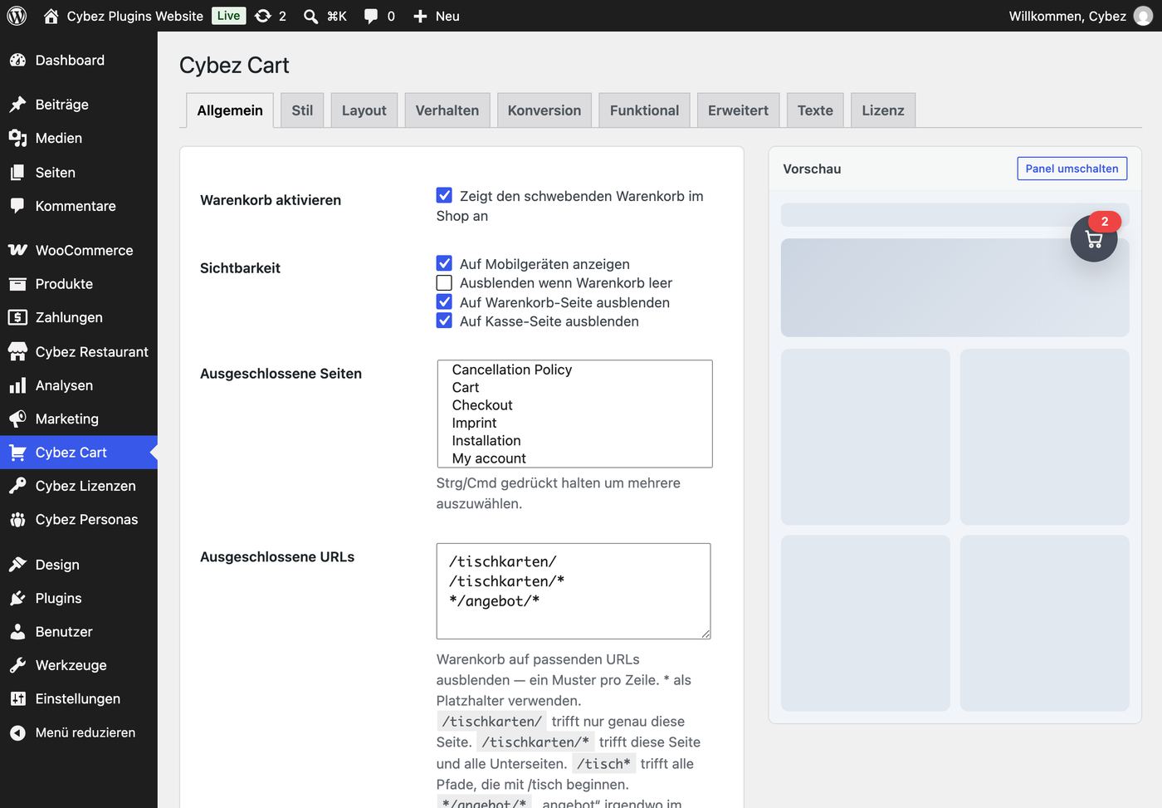This screenshot has height=808, width=1162.
Task: Click the Cybez Cart page heading
Action: (x=234, y=66)
